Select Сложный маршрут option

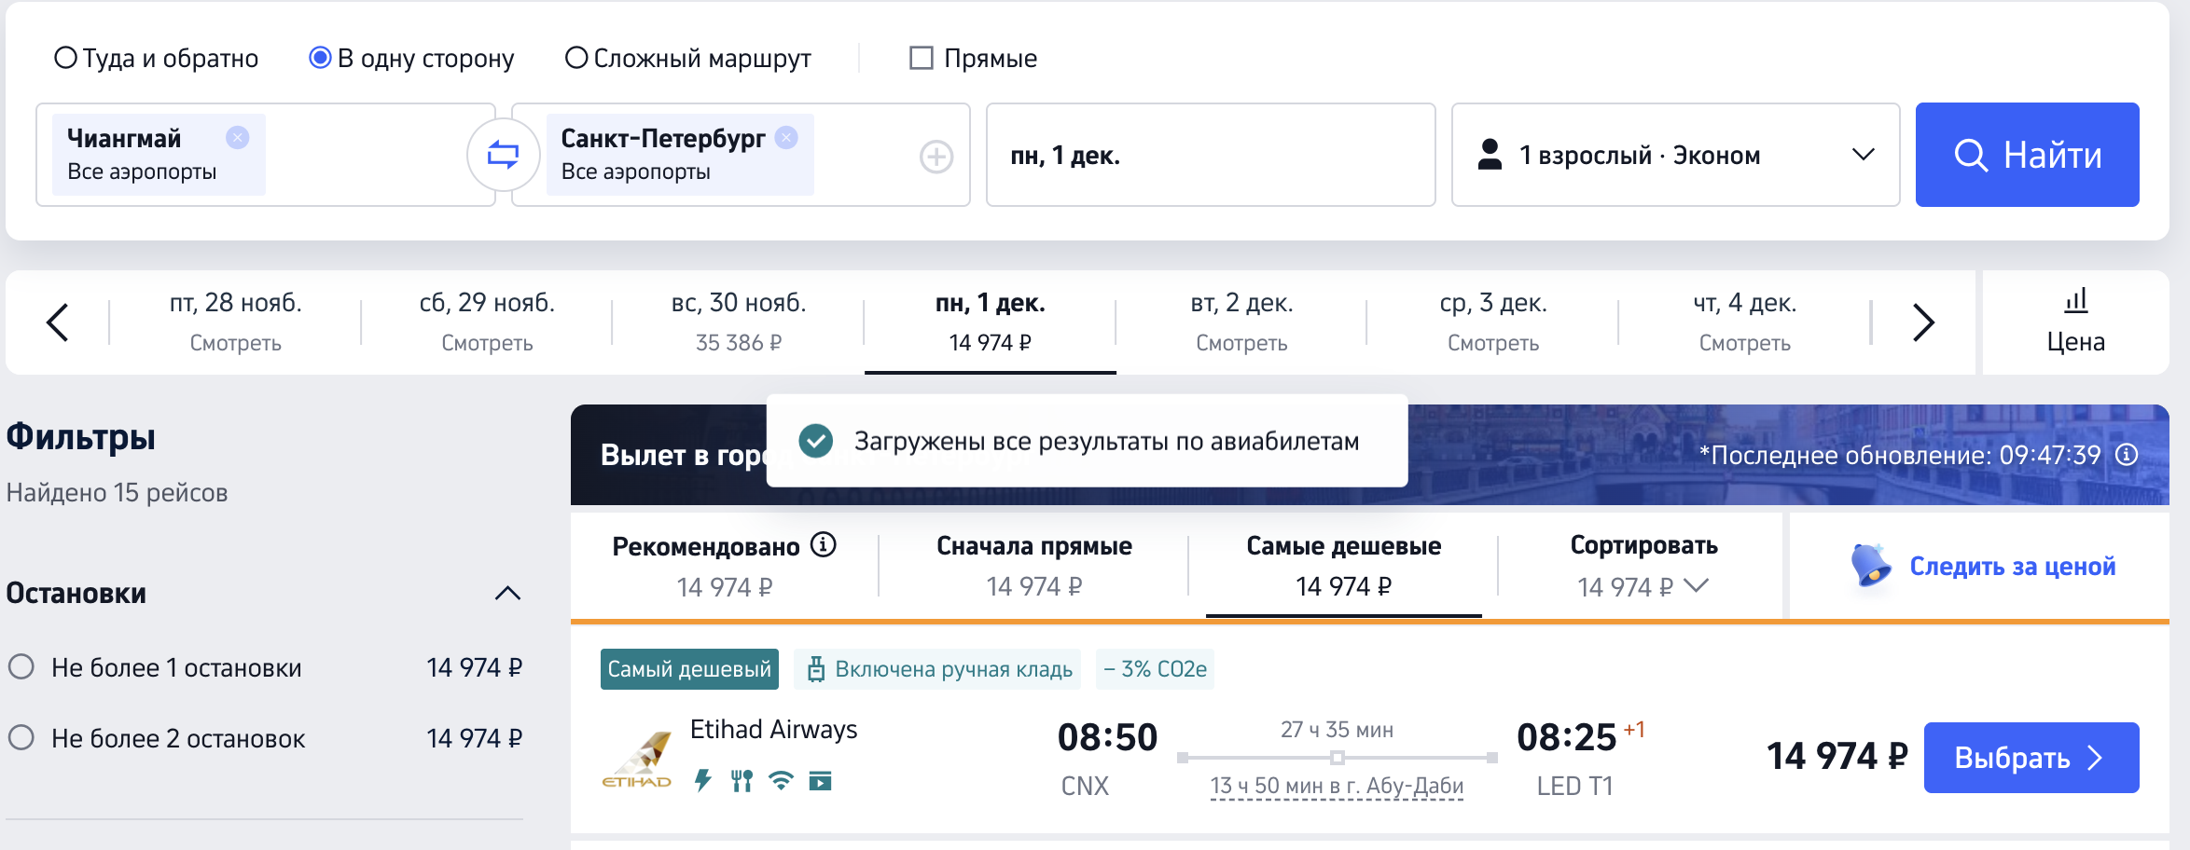coord(576,58)
